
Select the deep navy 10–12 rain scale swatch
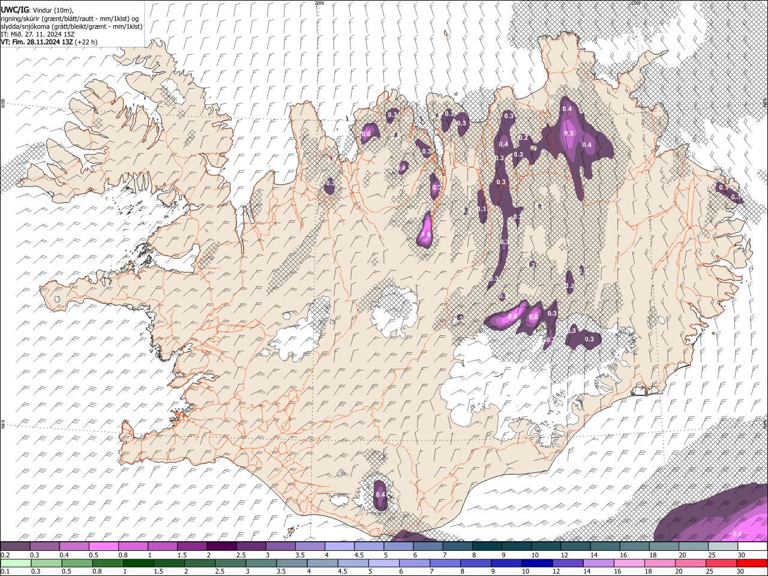pyautogui.click(x=538, y=563)
